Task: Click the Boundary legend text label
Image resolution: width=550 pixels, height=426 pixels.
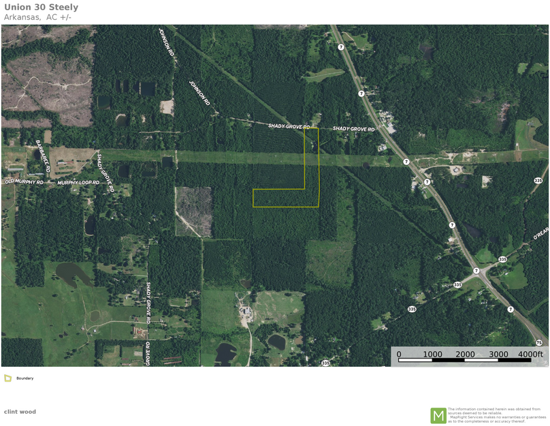Action: (x=25, y=378)
